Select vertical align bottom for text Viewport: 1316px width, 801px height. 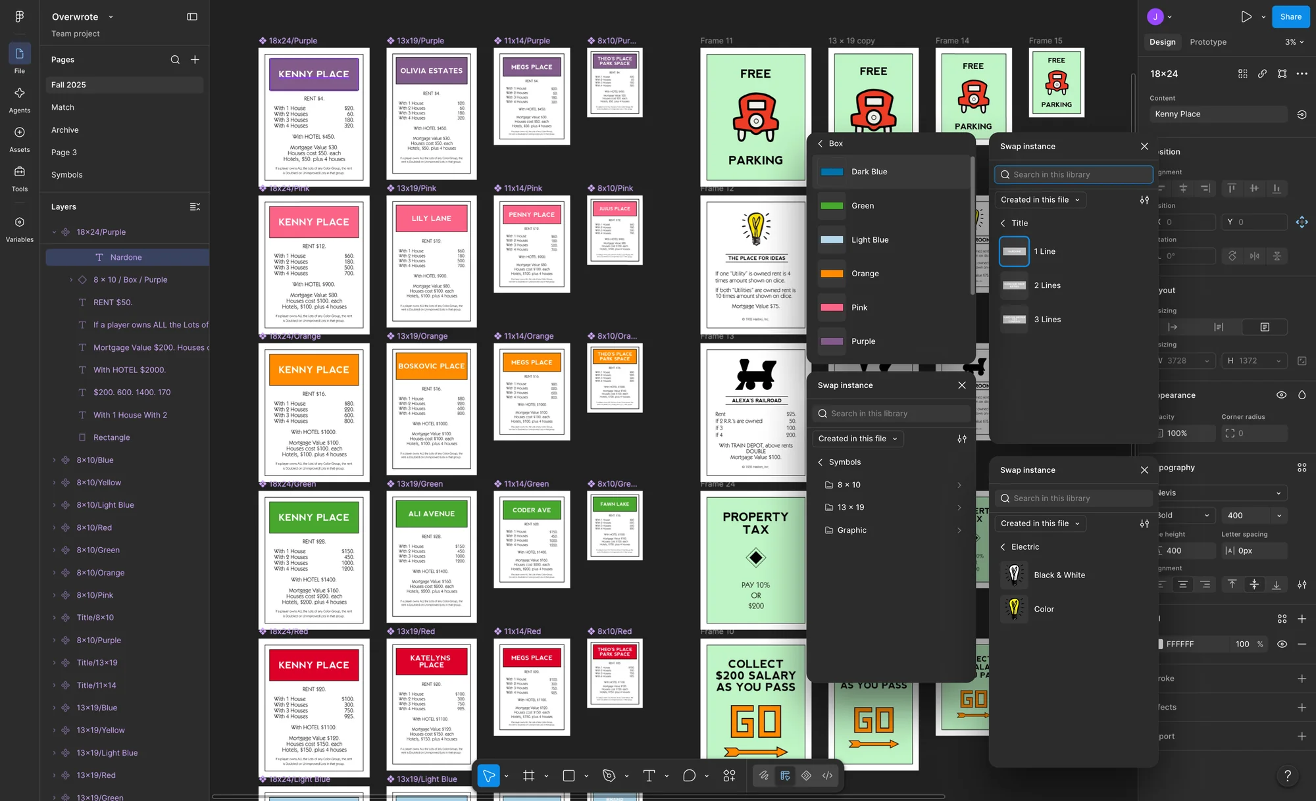(1277, 585)
